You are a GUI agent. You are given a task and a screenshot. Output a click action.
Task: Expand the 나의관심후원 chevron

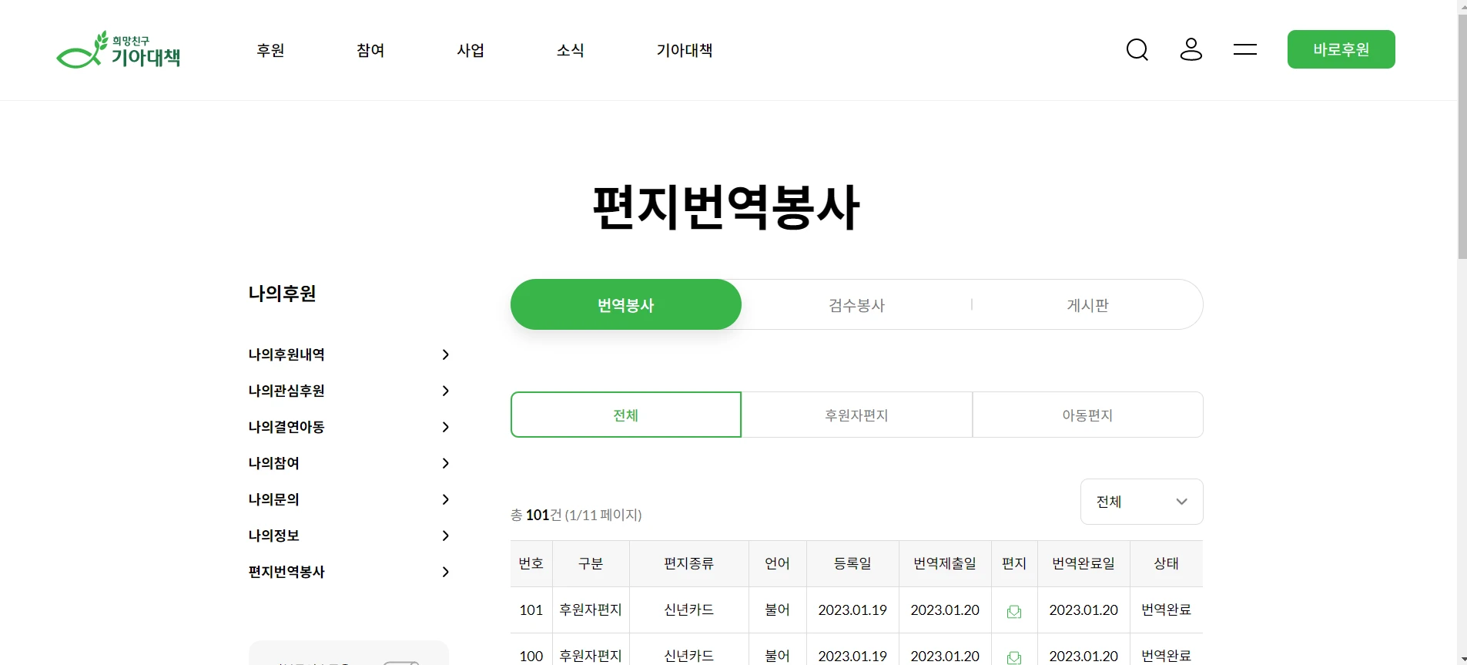[x=445, y=391]
